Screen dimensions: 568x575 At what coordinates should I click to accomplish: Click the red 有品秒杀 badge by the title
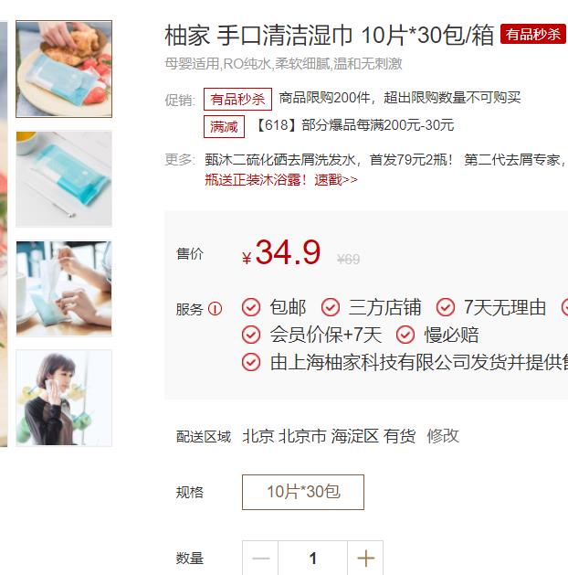tap(533, 35)
